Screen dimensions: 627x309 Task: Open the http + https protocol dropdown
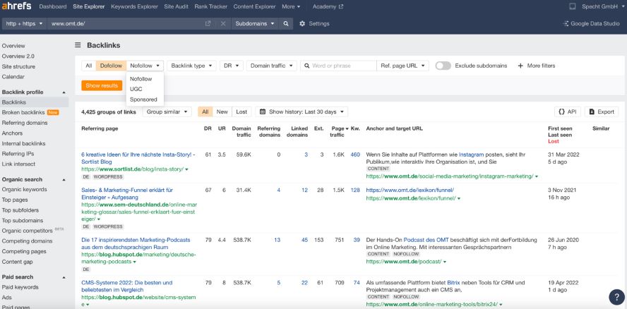pos(25,23)
